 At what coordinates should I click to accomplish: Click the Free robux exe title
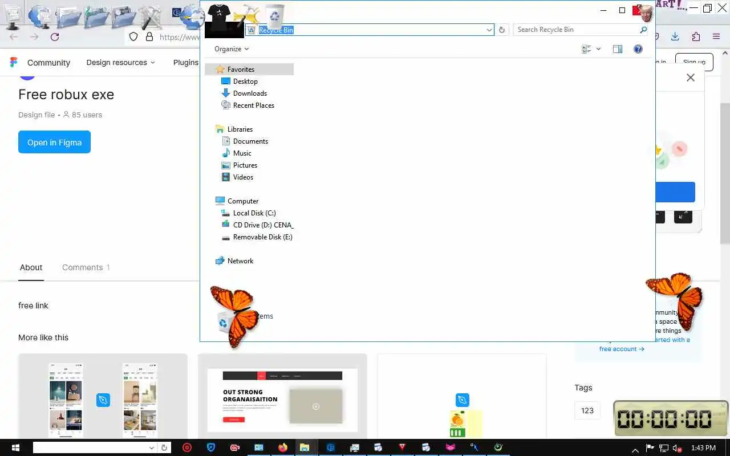pos(66,95)
